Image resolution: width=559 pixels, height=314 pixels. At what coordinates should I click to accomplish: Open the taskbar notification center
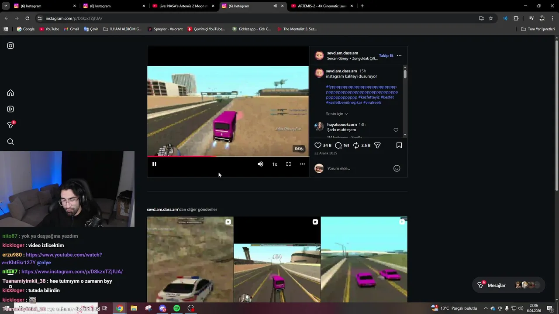(x=550, y=308)
